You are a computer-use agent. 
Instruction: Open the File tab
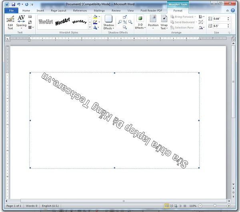pos(11,10)
